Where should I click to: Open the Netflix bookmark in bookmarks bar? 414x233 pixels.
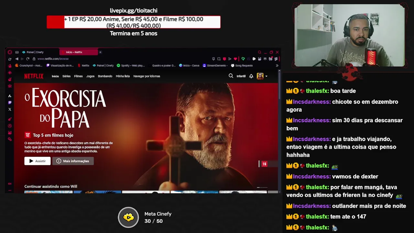pyautogui.click(x=83, y=65)
